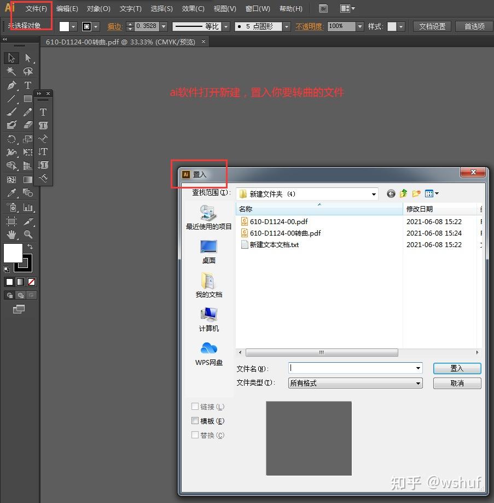Expand the 不透明度 100% dropdown
The width and height of the screenshot is (494, 503).
click(x=359, y=26)
